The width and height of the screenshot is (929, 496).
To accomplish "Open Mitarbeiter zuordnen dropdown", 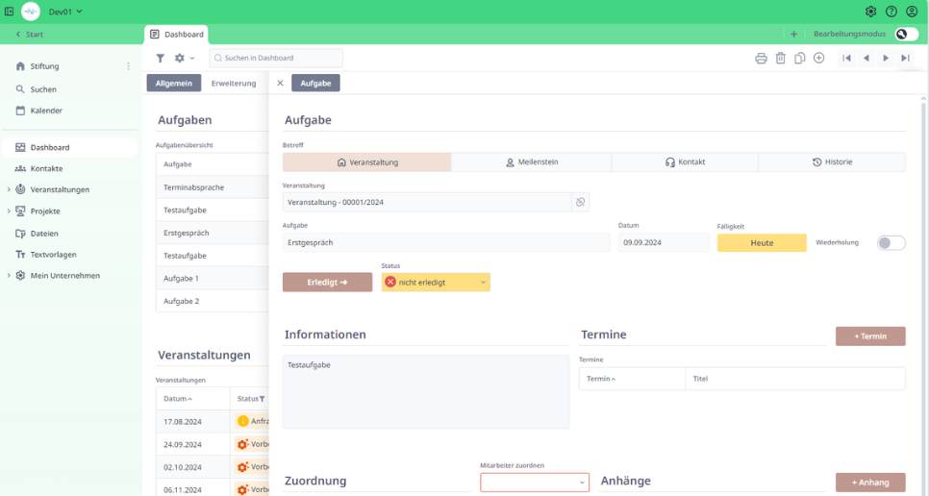I will tap(535, 482).
